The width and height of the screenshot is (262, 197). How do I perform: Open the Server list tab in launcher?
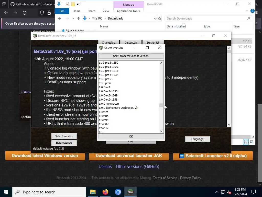point(153,42)
